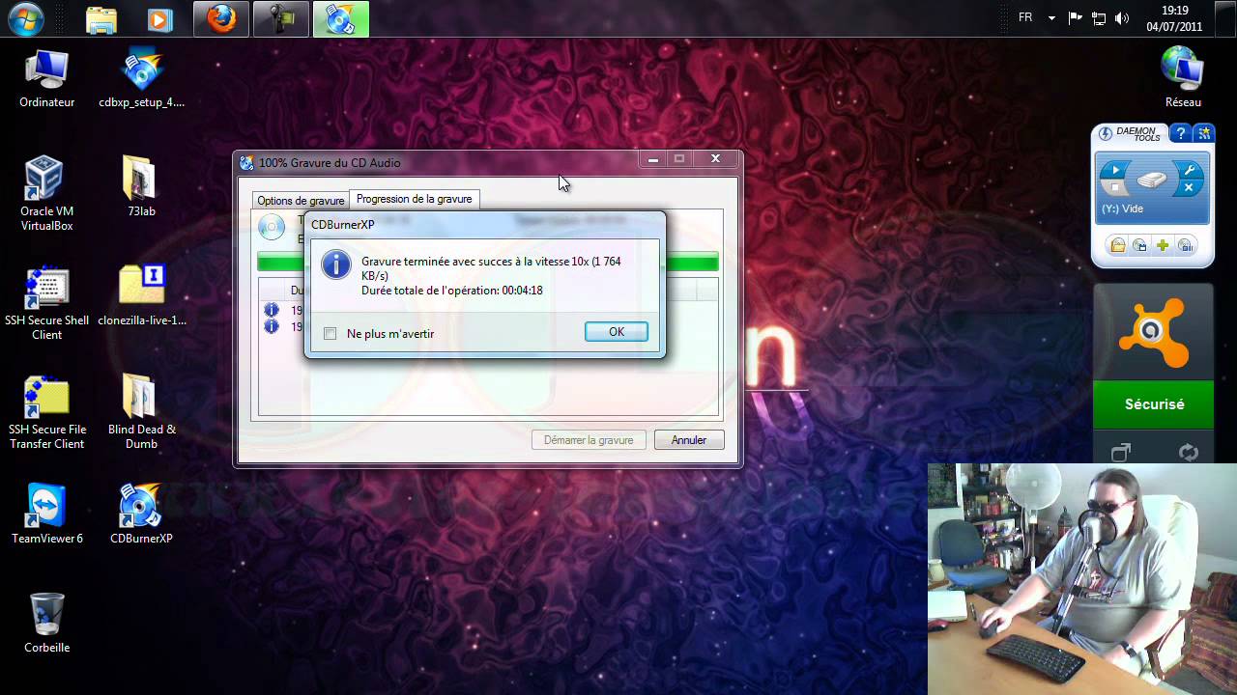The height and width of the screenshot is (695, 1237).
Task: Click the CDBurnerXP taskbar button
Action: pyautogui.click(x=341, y=19)
